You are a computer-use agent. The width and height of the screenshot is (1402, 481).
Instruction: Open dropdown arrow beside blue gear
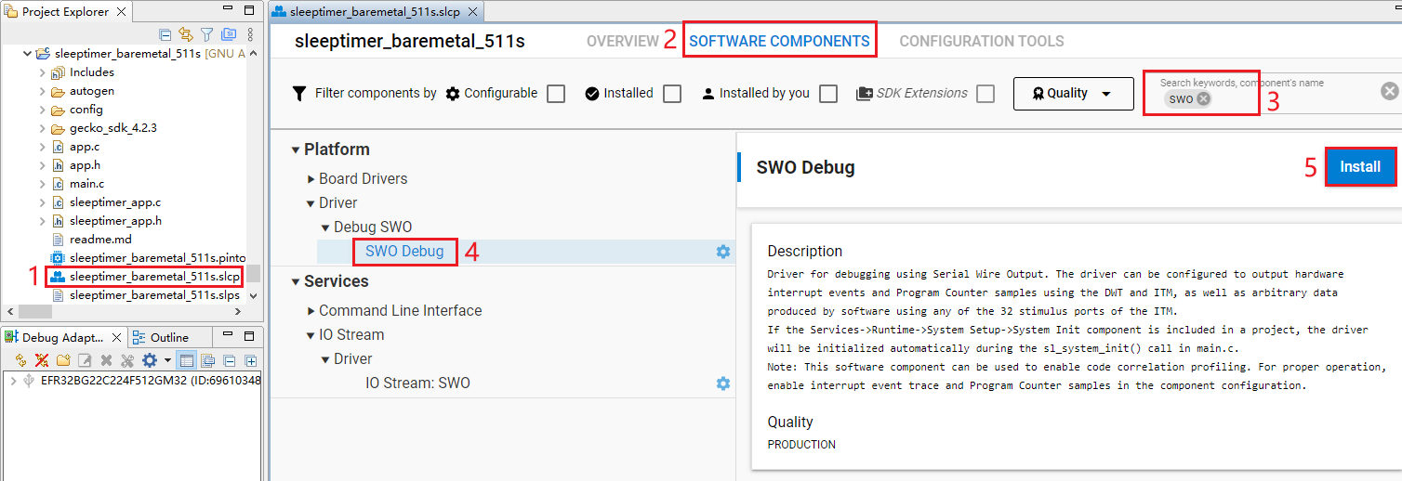pos(167,360)
